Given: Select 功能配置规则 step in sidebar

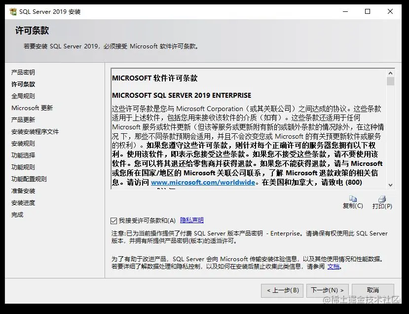Looking at the screenshot, I should pyautogui.click(x=29, y=179).
